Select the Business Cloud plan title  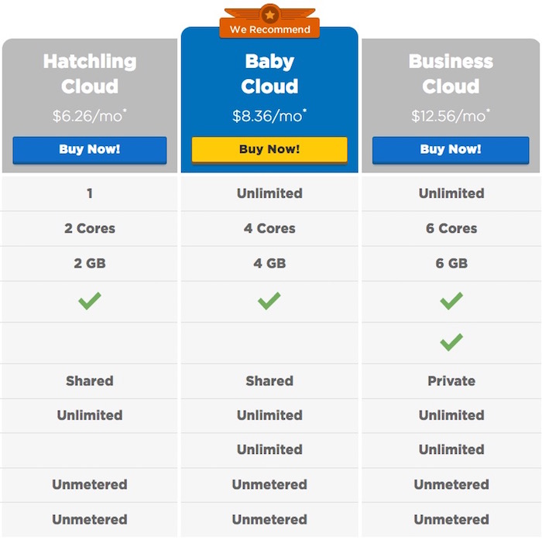(451, 73)
